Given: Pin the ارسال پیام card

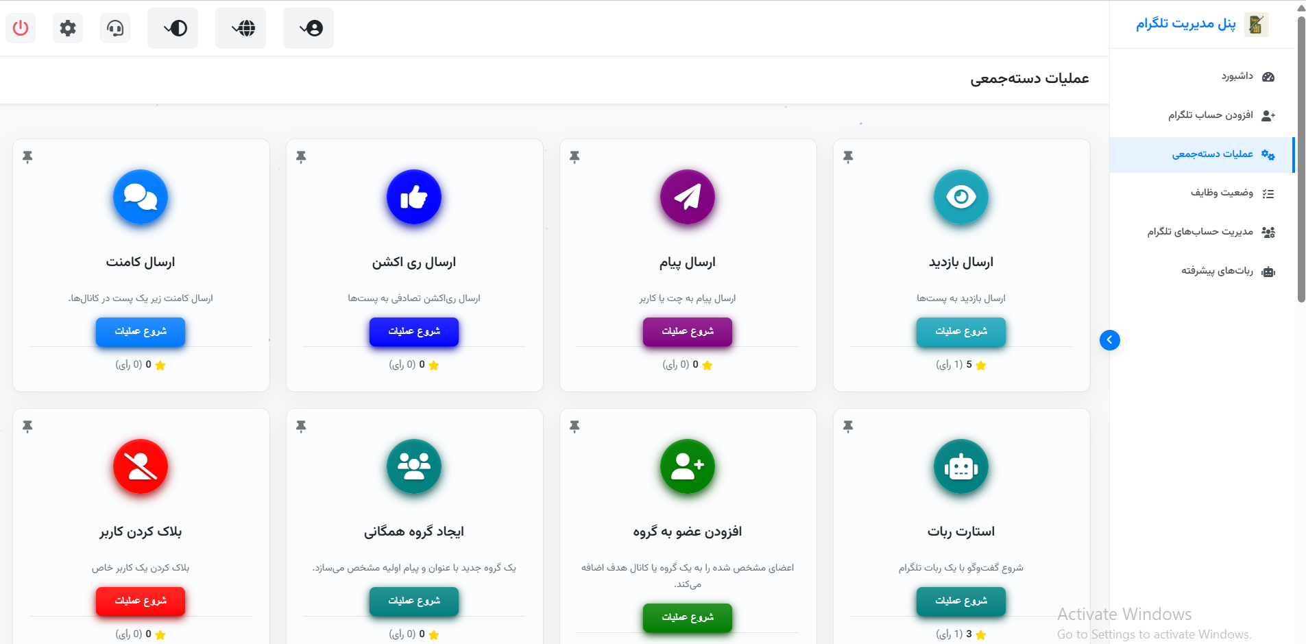Looking at the screenshot, I should click(575, 157).
